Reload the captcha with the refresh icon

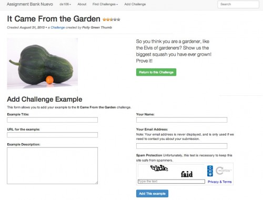(x=210, y=167)
